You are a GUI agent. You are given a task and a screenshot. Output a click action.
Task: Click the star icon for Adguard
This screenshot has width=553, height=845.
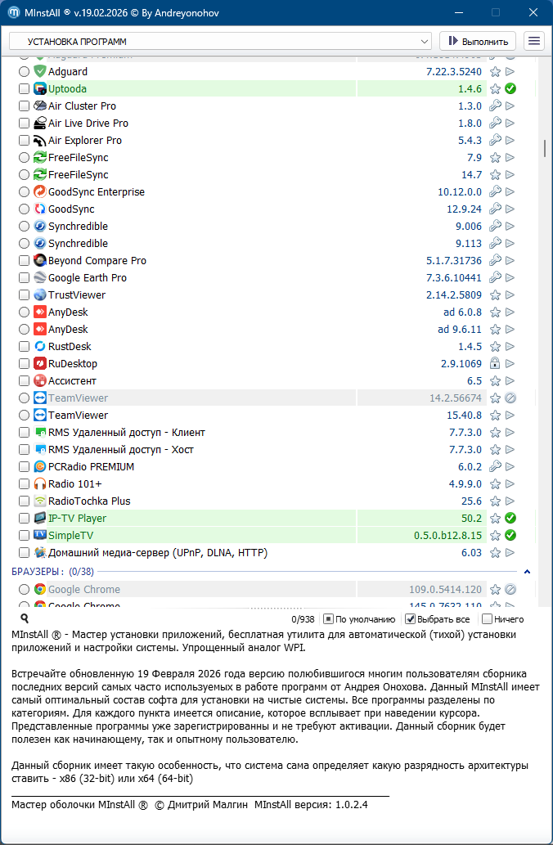(x=495, y=72)
